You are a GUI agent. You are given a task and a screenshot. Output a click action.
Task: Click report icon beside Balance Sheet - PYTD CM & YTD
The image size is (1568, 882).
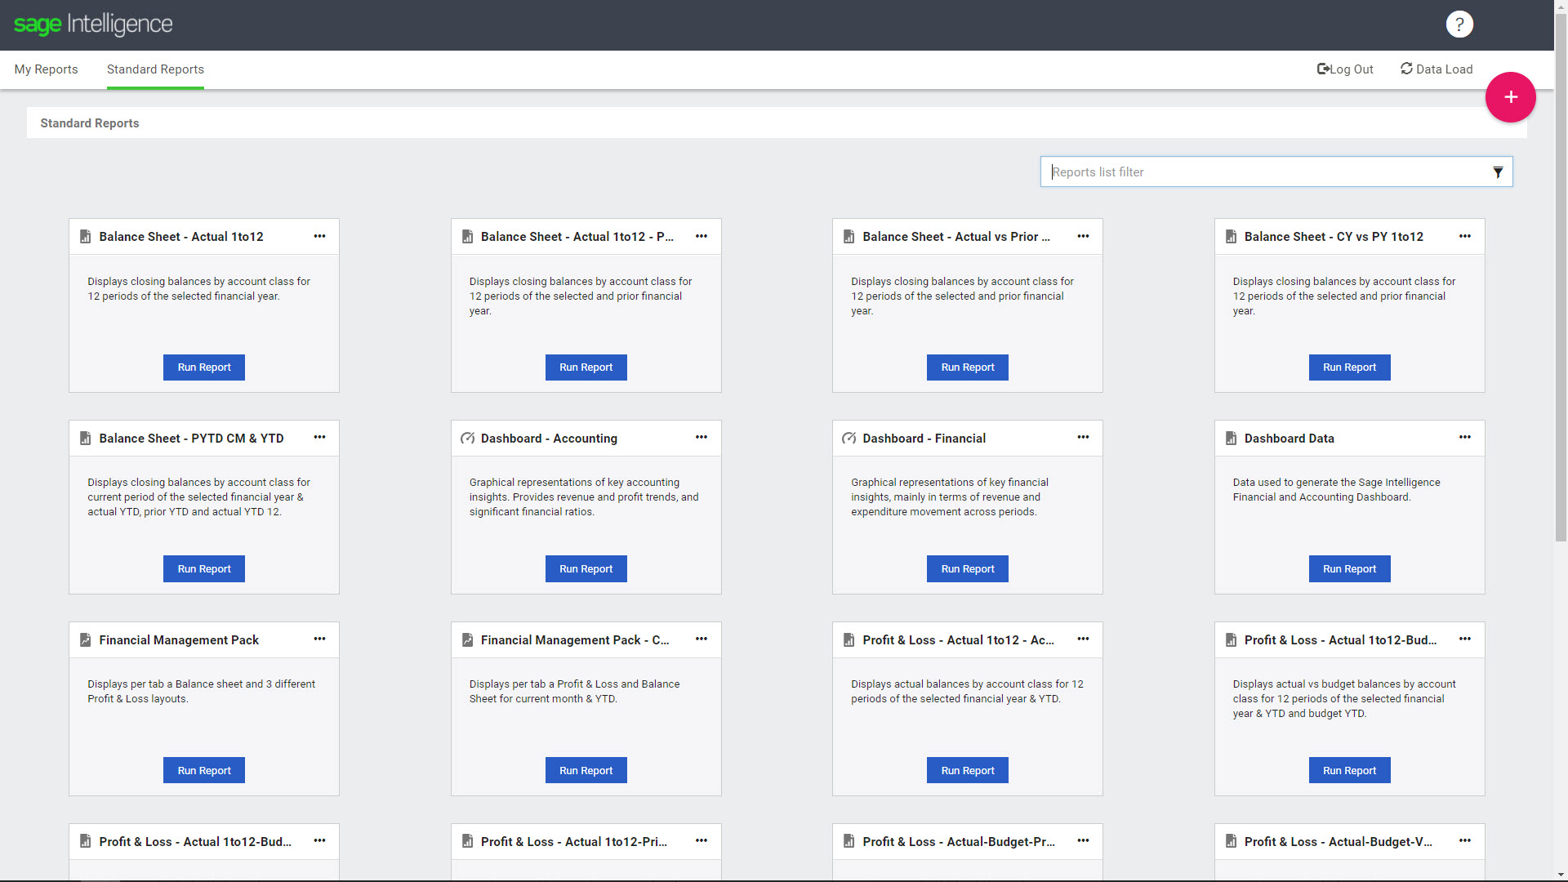click(x=85, y=439)
